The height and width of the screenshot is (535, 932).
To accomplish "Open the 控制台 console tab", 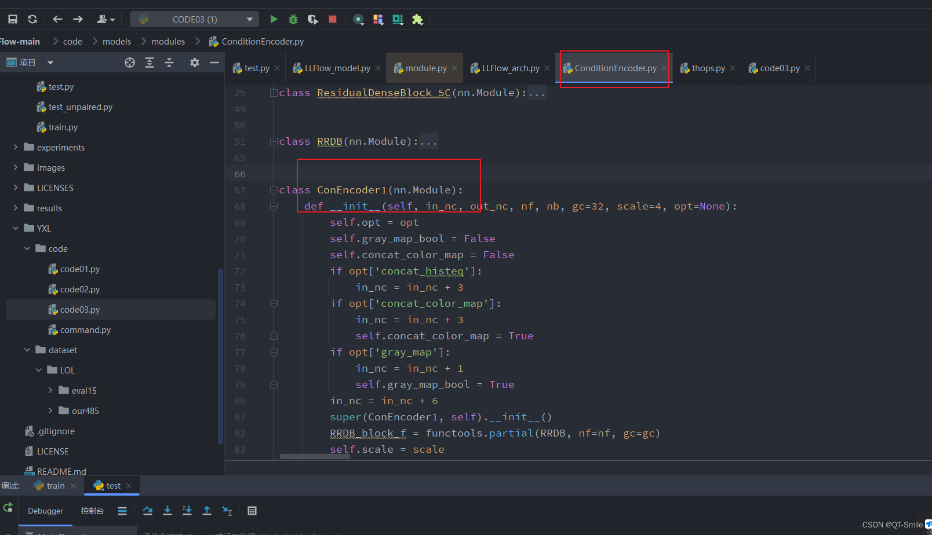I will coord(92,511).
